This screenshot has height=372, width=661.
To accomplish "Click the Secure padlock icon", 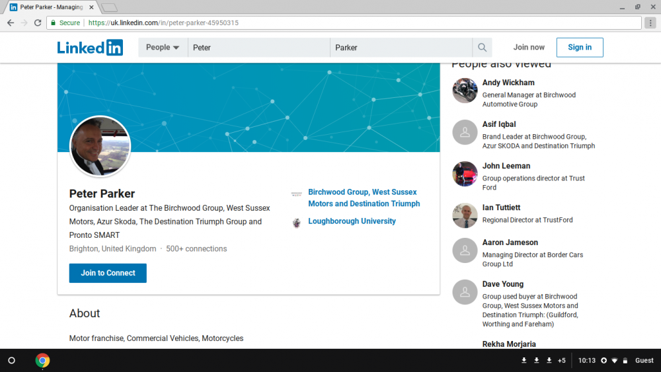I will pos(53,22).
